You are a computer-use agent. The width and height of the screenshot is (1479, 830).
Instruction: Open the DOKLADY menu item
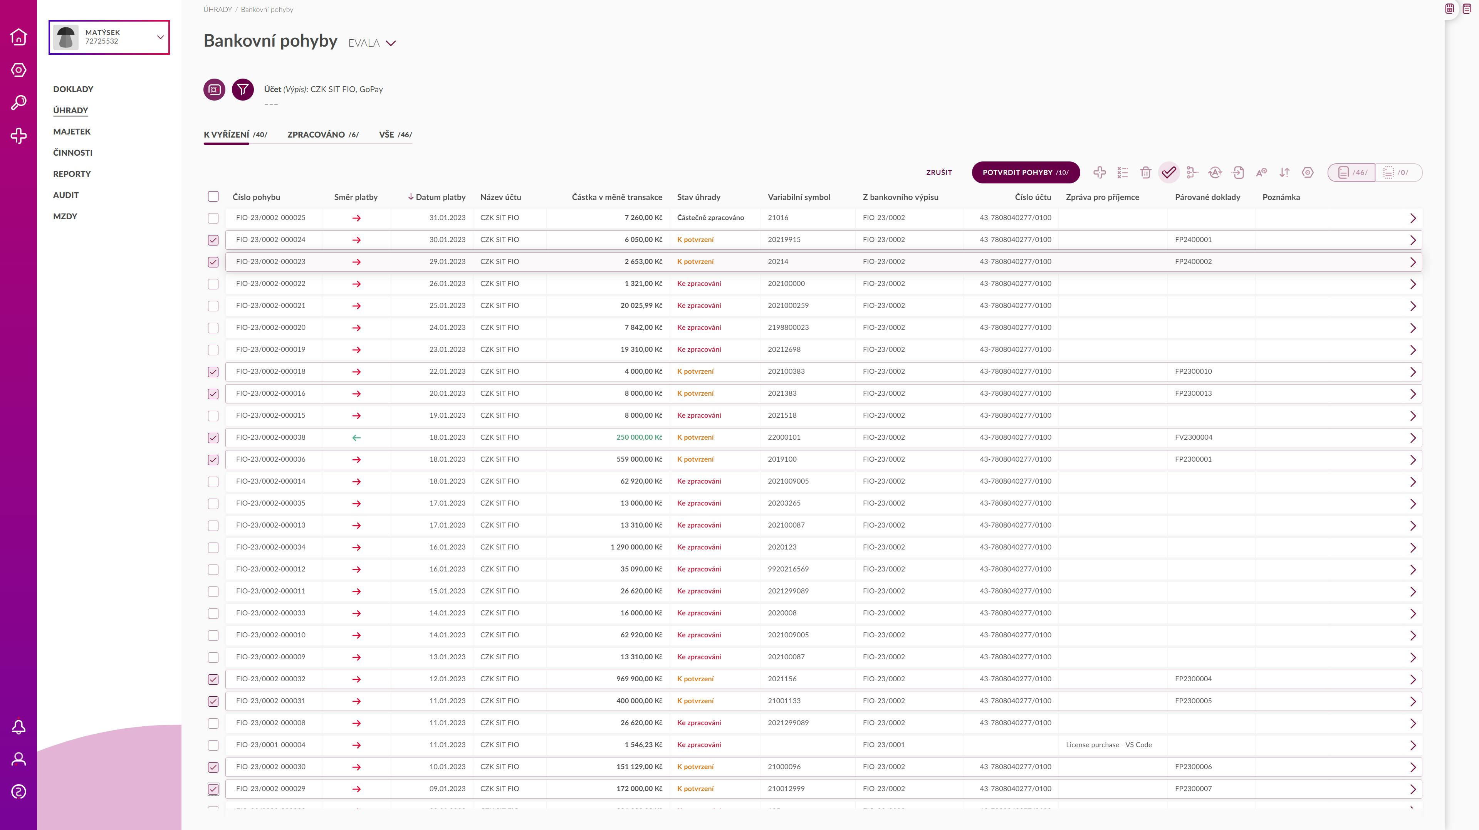pyautogui.click(x=73, y=89)
